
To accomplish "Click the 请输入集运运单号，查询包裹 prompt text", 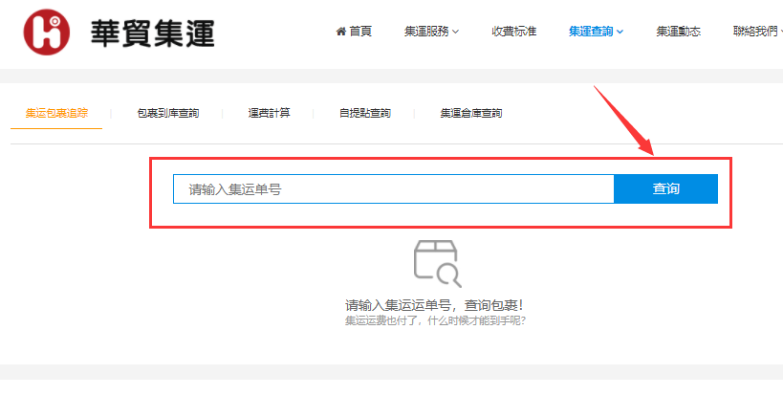I will 435,305.
